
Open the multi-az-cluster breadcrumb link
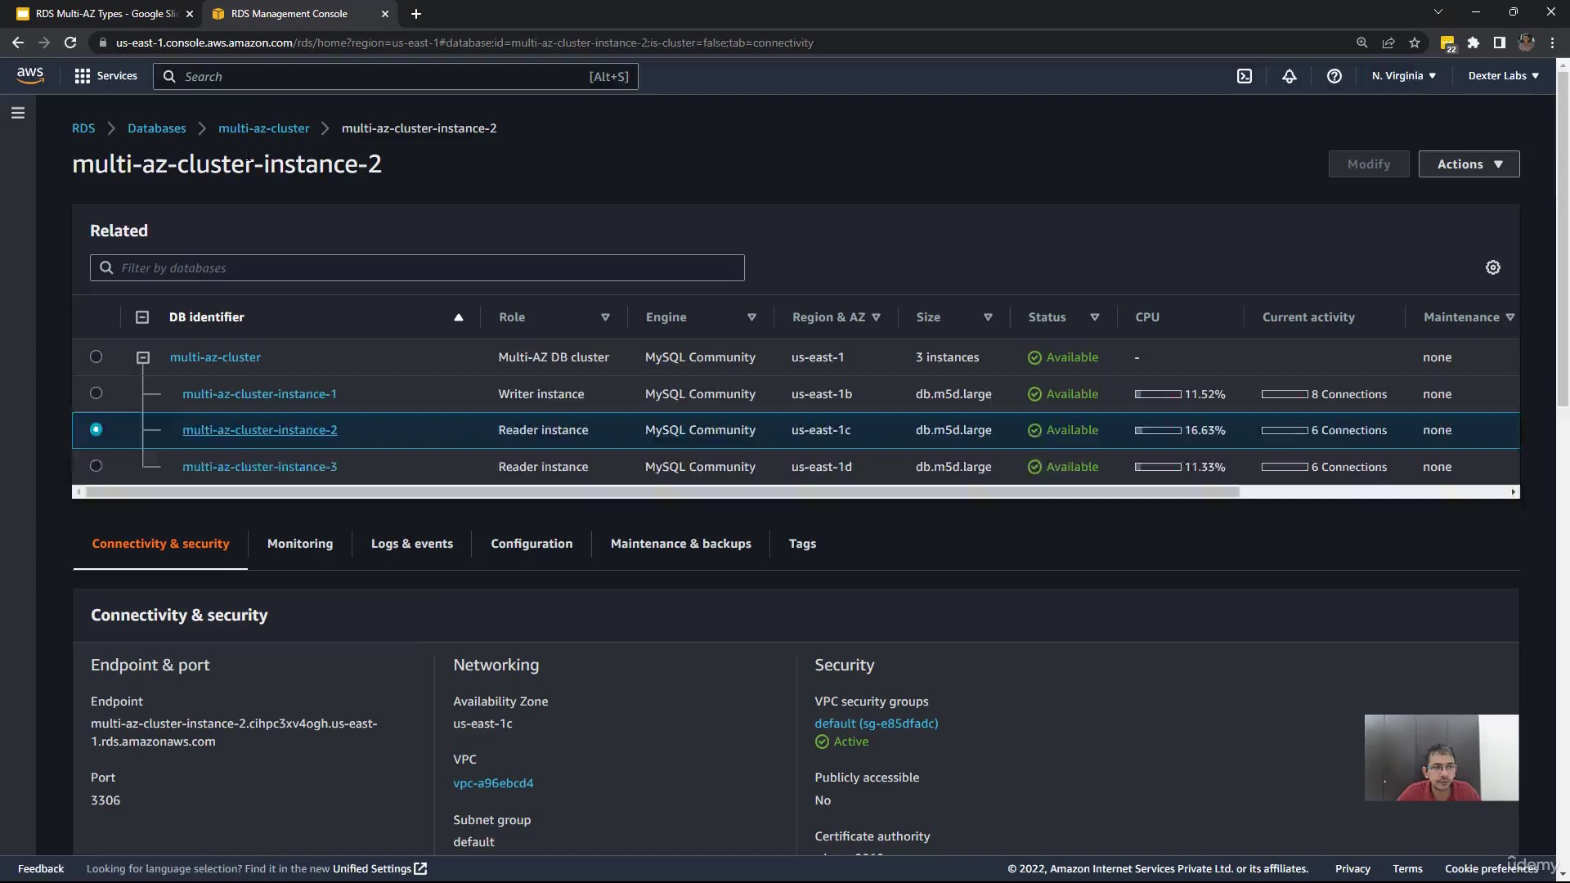tap(263, 128)
